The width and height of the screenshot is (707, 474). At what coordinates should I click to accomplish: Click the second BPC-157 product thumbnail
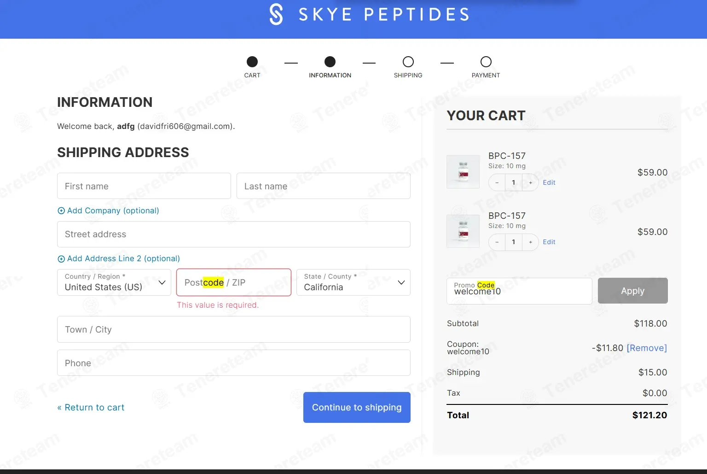pyautogui.click(x=463, y=231)
